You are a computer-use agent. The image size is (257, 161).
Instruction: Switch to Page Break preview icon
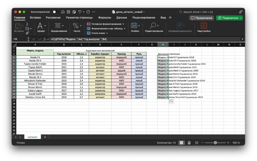[x=197, y=143]
